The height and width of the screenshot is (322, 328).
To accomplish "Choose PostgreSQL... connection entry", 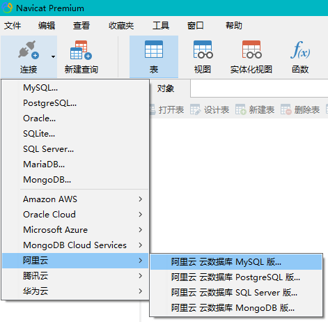I will [x=75, y=103].
